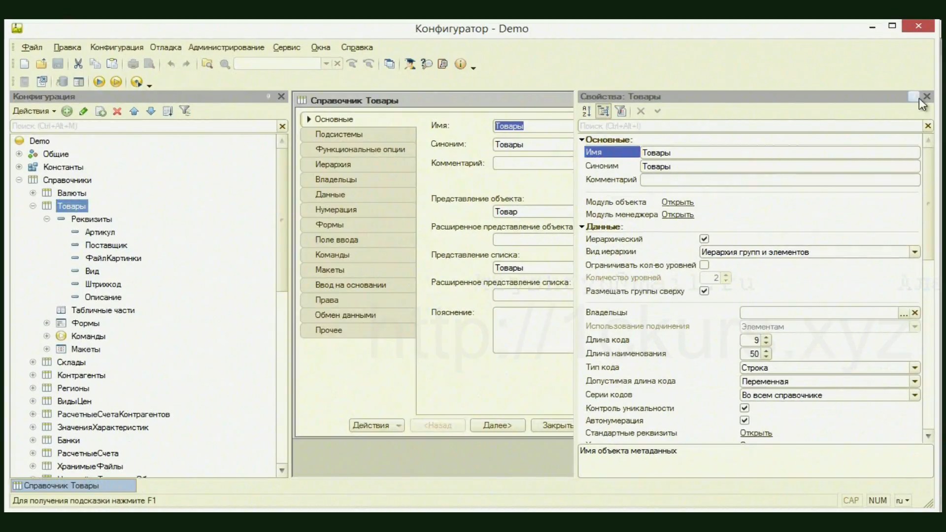Open the Файл menu
Screen dimensions: 946x532
32,47
